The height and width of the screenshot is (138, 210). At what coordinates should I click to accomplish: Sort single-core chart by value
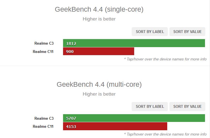click(187, 32)
